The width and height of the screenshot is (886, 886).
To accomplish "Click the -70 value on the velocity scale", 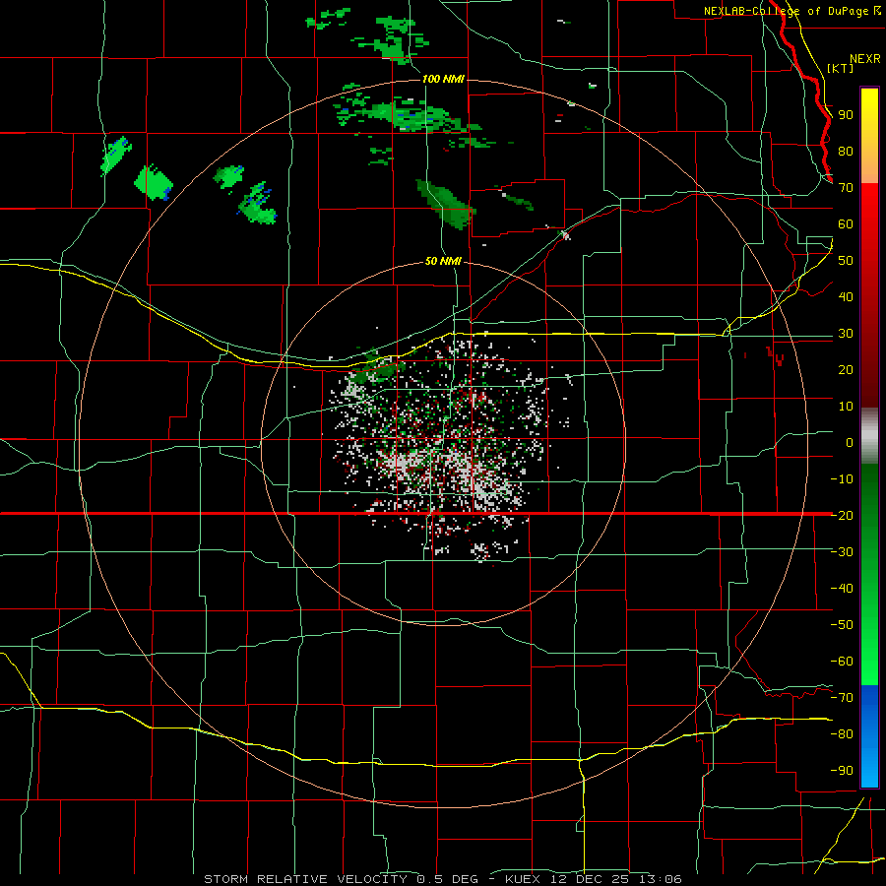I will click(842, 698).
